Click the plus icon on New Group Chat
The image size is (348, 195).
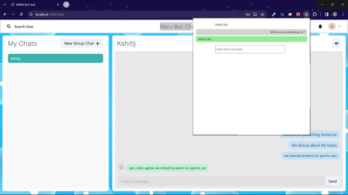tap(98, 43)
